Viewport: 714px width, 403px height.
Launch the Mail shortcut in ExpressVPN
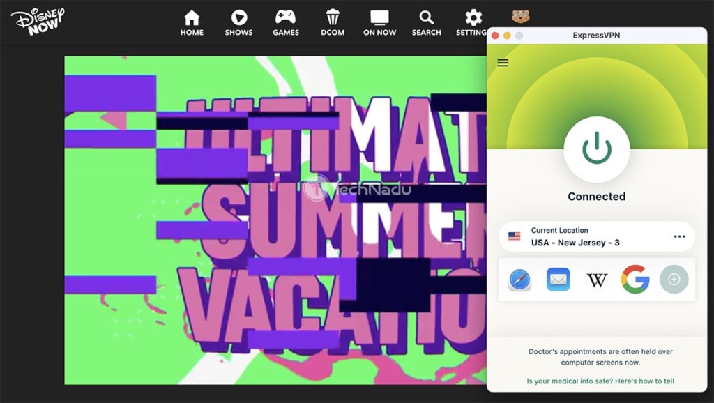[559, 279]
